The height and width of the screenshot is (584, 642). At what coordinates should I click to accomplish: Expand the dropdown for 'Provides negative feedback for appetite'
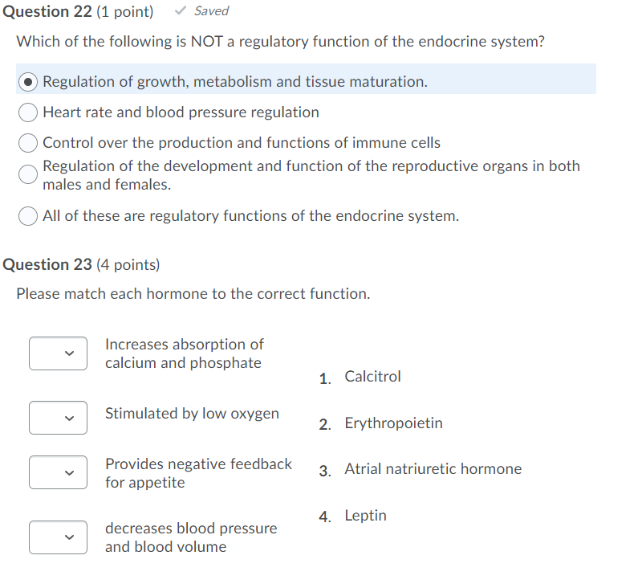[x=58, y=472]
